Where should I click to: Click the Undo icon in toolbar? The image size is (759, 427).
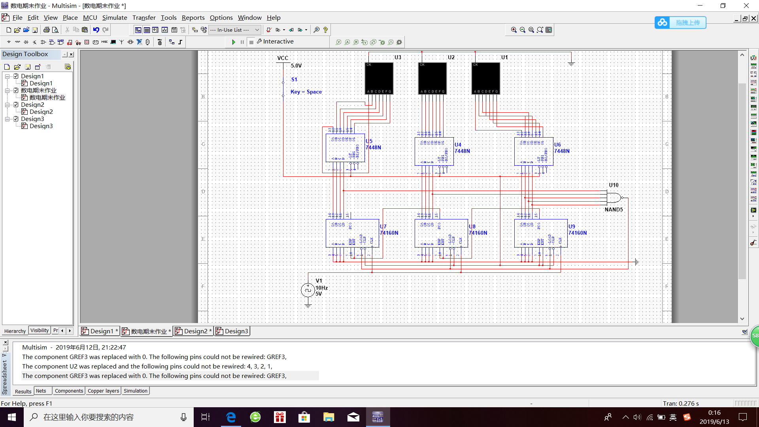96,30
